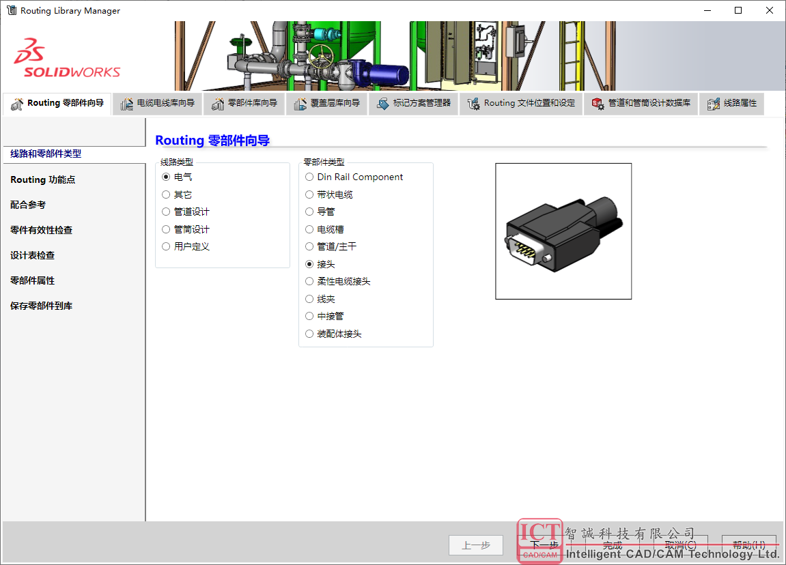Click the 电缆电线库向导 tab icon

127,104
